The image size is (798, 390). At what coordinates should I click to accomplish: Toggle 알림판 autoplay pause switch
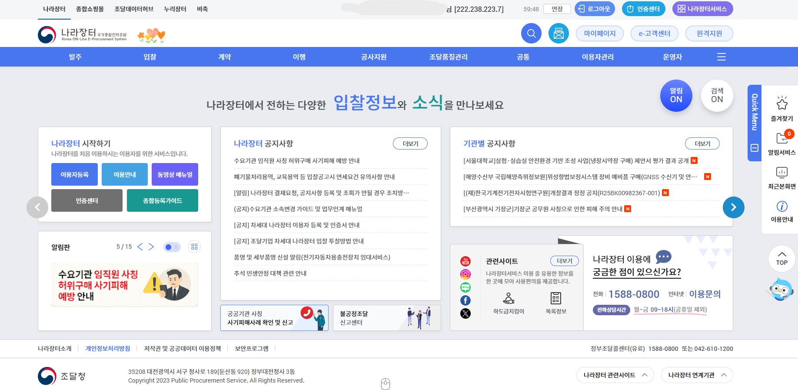(x=172, y=247)
